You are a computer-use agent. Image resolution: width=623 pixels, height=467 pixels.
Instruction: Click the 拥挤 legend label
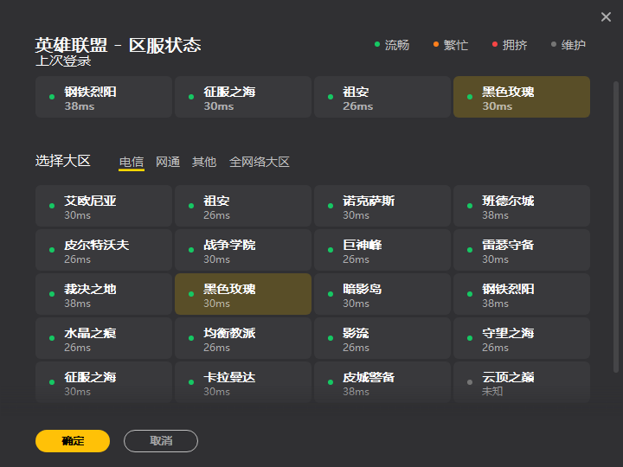pos(515,45)
